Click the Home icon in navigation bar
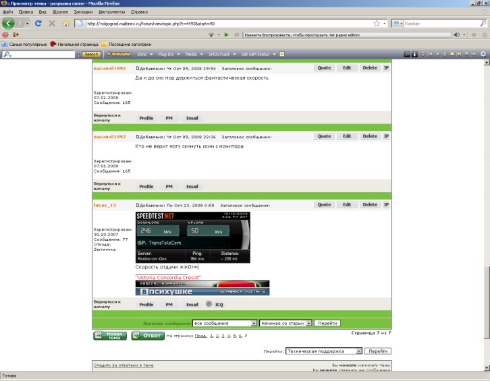 point(66,23)
